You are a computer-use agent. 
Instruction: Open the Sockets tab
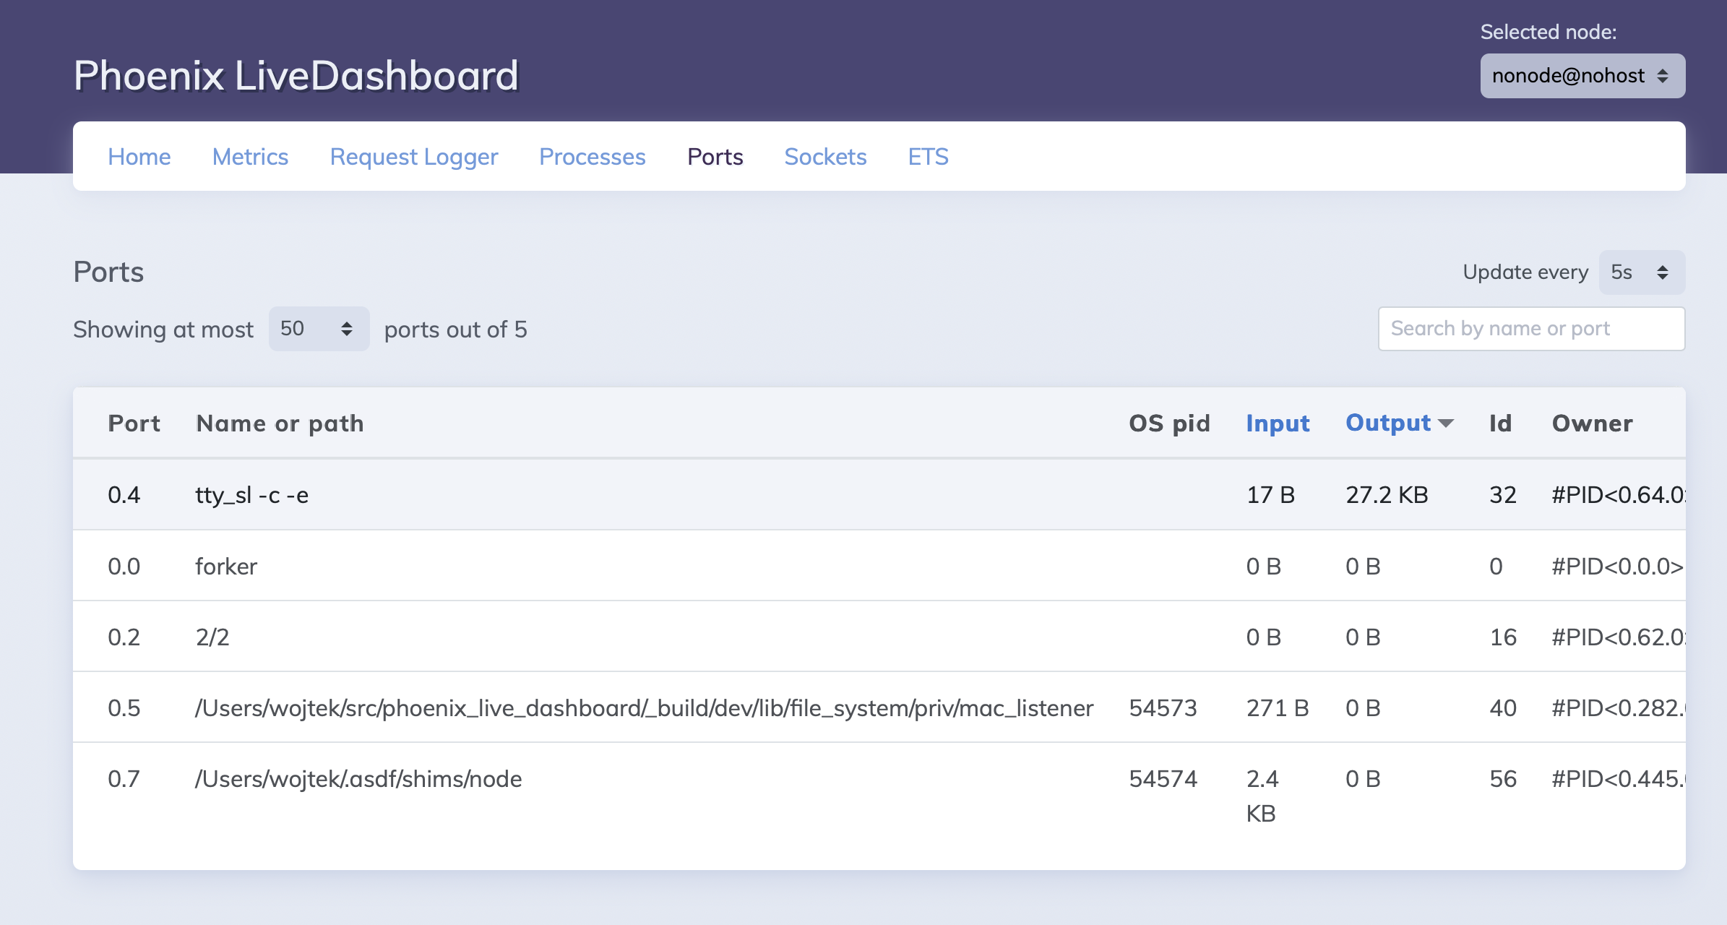coord(825,157)
